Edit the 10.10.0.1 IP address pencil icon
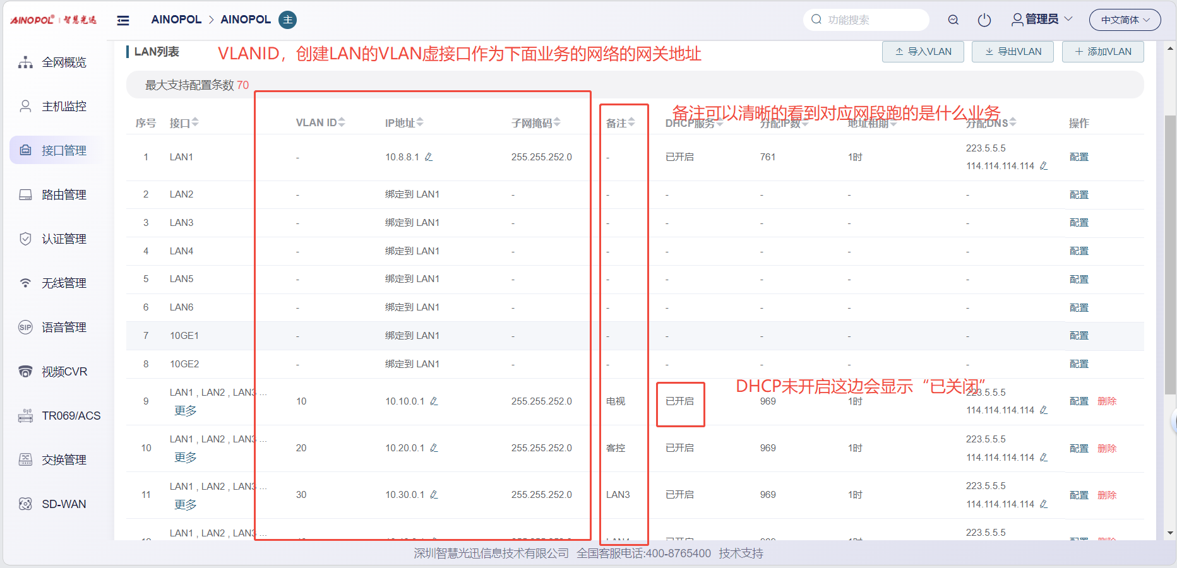 point(434,401)
